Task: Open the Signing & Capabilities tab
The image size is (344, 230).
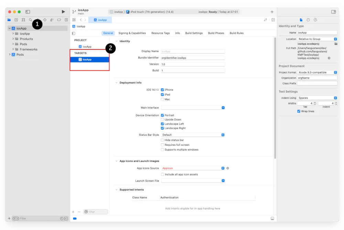Action: click(132, 33)
